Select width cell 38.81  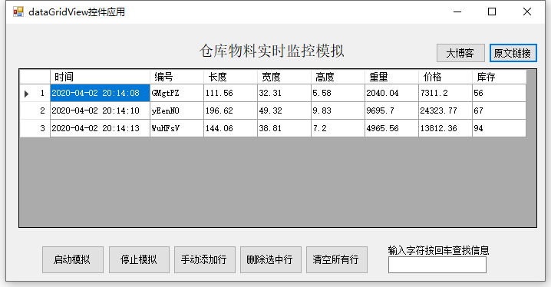pos(284,128)
